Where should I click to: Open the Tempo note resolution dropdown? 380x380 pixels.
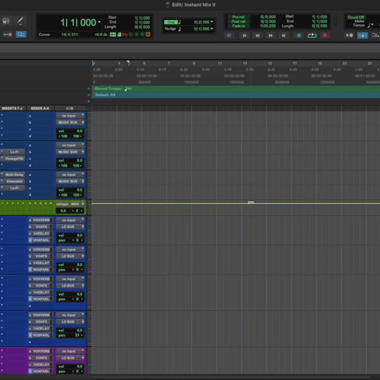tap(372, 25)
